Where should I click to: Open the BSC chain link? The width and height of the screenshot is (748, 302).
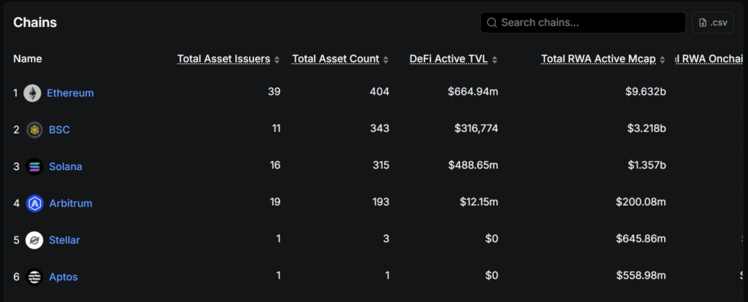(60, 130)
